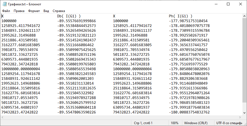The height and width of the screenshot is (126, 247).
Task: Open the Файл menu
Action: pos(6,11)
